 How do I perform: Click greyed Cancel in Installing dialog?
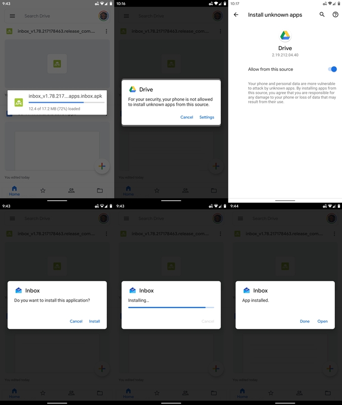(208, 321)
